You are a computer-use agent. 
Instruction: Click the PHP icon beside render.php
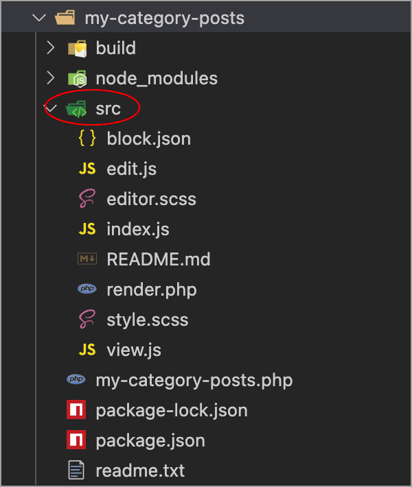87,289
